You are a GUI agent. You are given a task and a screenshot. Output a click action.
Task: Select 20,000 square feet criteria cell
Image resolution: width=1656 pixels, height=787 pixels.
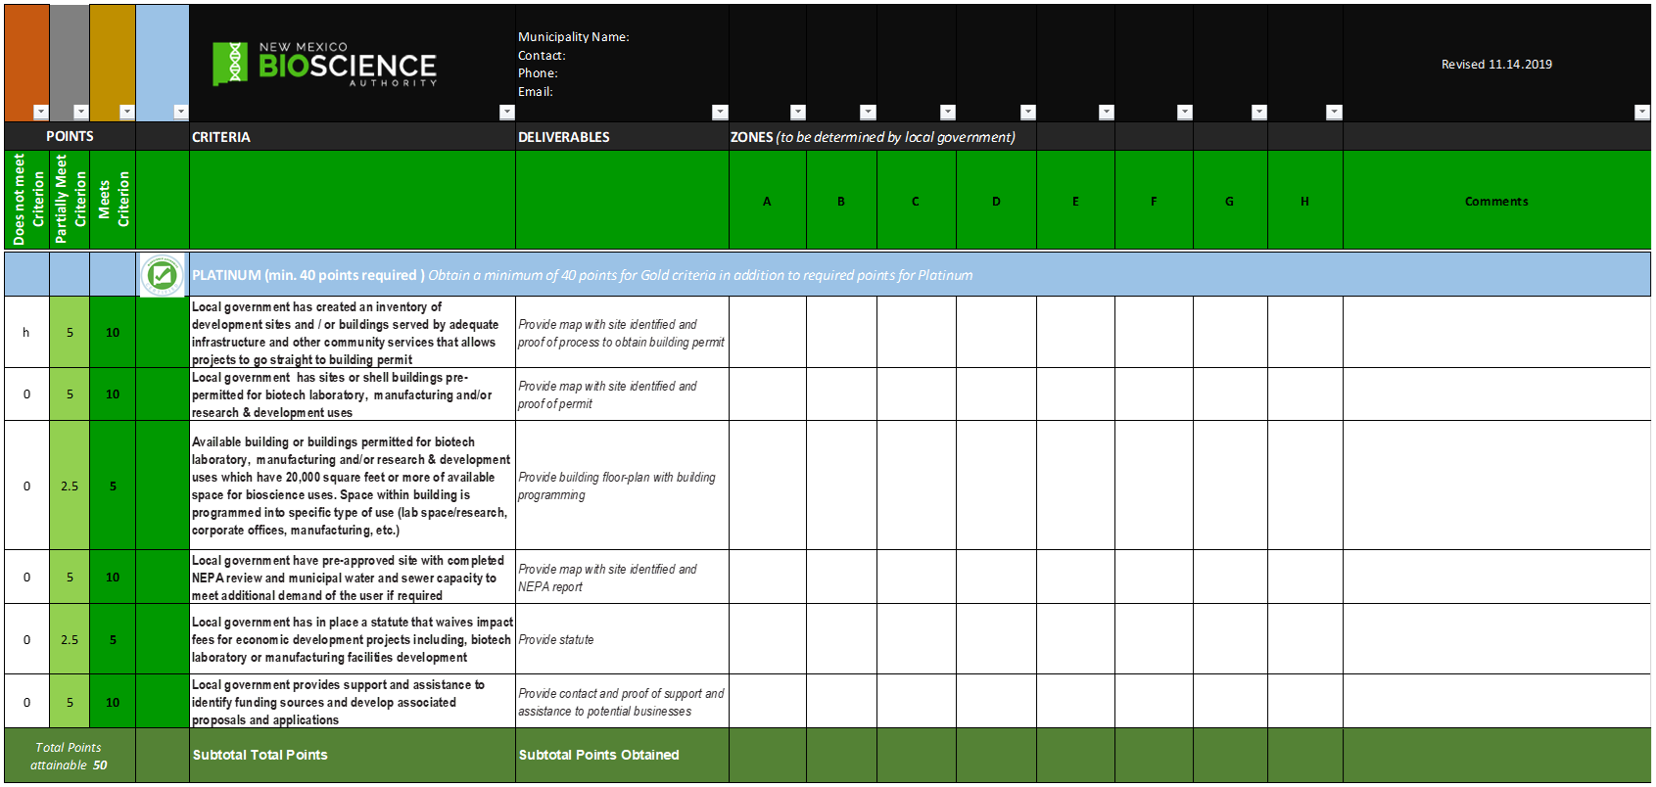click(353, 486)
